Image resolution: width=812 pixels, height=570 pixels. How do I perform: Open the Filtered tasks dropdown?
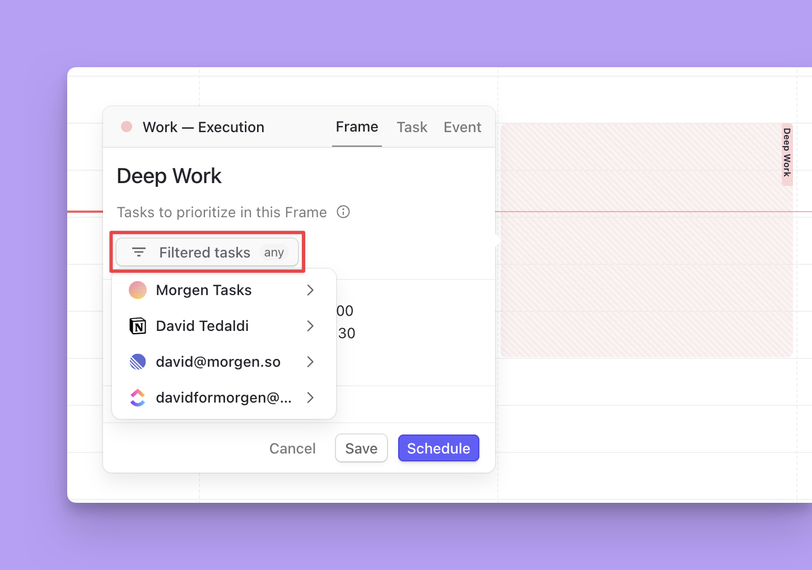(207, 253)
